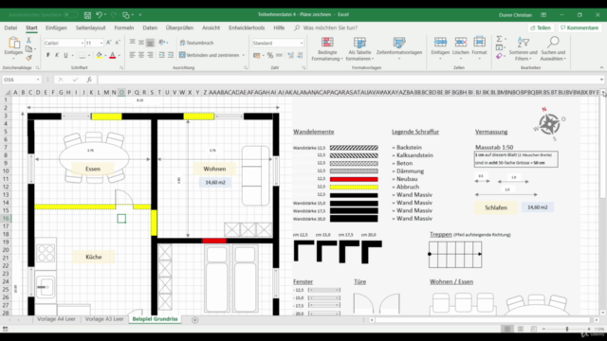Align text right icon
The image size is (607, 341).
pos(150,55)
